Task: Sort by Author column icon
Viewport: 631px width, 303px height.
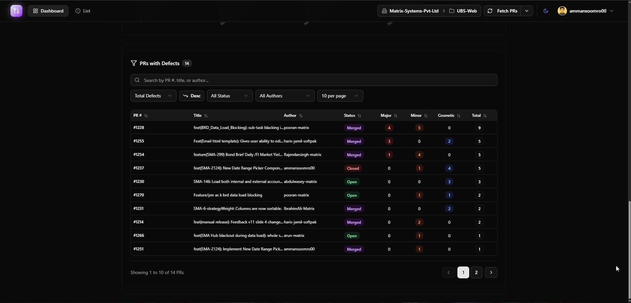Action: click(x=301, y=115)
